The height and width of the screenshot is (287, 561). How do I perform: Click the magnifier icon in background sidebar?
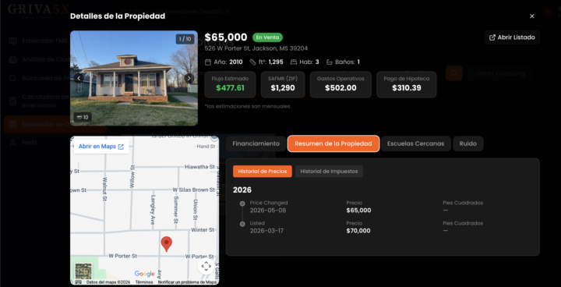(x=13, y=78)
